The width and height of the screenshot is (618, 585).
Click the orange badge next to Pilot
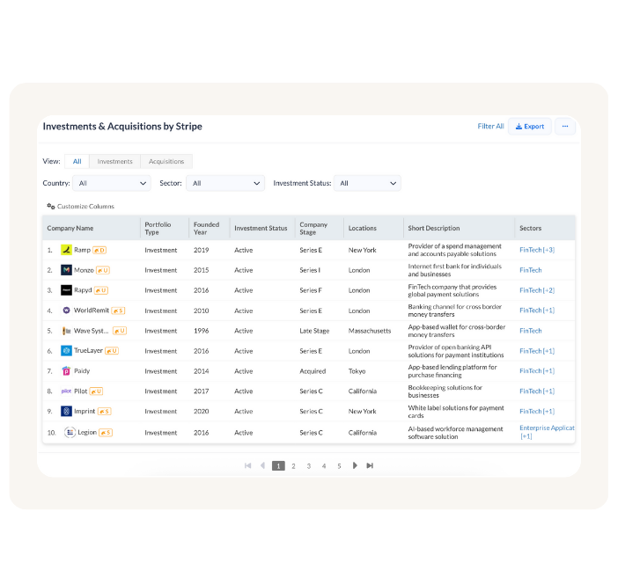[x=96, y=391]
